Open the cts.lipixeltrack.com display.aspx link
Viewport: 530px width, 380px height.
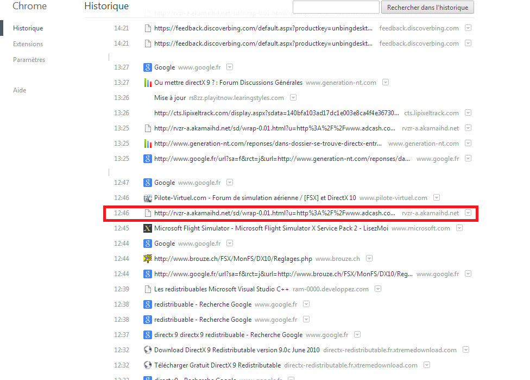(276, 113)
